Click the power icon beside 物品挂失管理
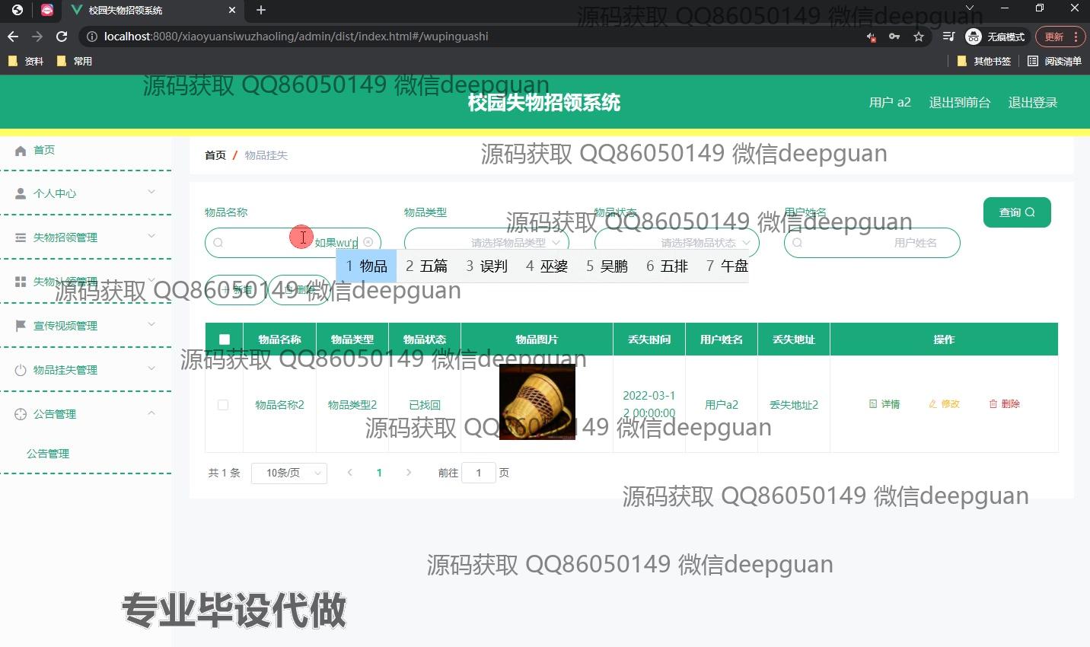This screenshot has height=647, width=1090. pyautogui.click(x=20, y=369)
